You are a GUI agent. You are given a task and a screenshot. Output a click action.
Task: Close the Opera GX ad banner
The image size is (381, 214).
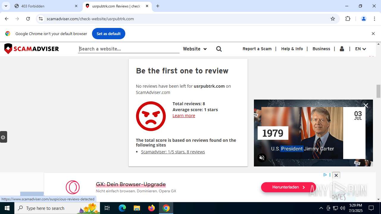[x=336, y=175]
